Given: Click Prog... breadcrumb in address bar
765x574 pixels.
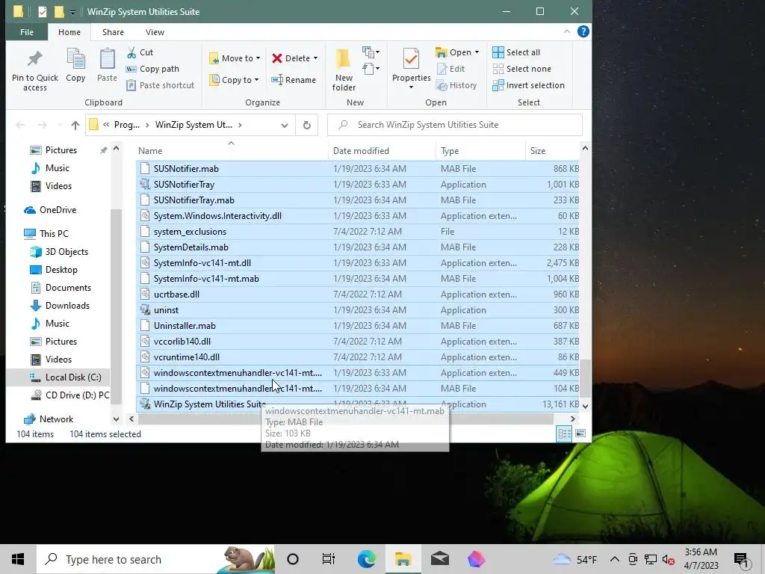Looking at the screenshot, I should (x=126, y=125).
